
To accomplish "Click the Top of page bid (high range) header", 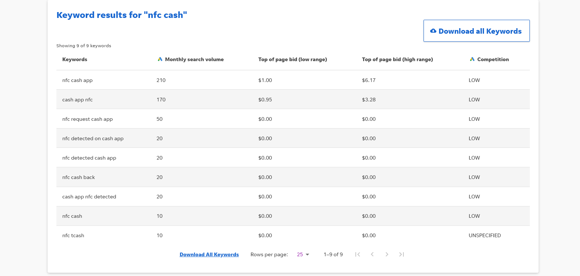I will [398, 59].
